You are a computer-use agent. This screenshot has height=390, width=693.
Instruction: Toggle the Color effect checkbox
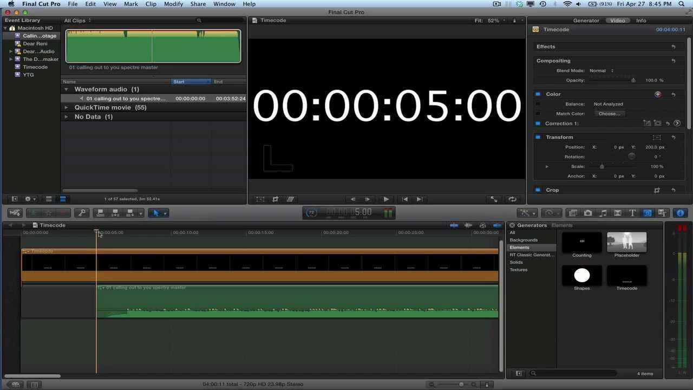pos(538,94)
